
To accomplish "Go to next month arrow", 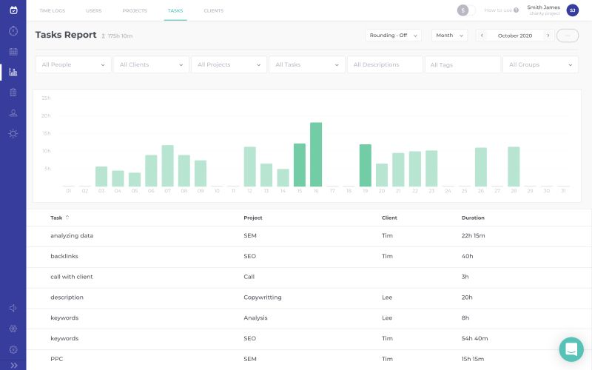I will (x=548, y=35).
